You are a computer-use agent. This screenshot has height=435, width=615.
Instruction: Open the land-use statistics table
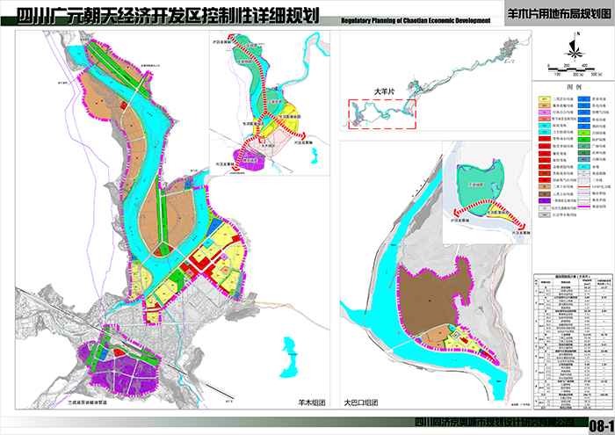[x=573, y=342]
